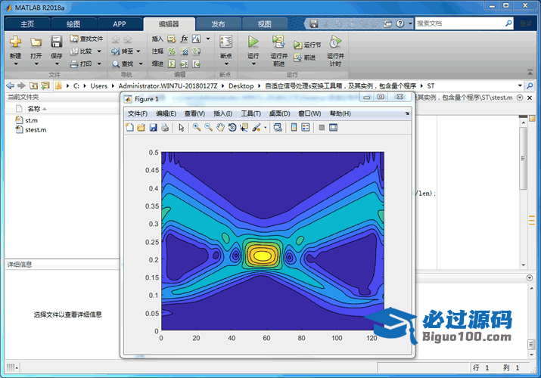The width and height of the screenshot is (541, 378).
Task: Select Zoom Out tool in Figure 1
Action: 208,128
